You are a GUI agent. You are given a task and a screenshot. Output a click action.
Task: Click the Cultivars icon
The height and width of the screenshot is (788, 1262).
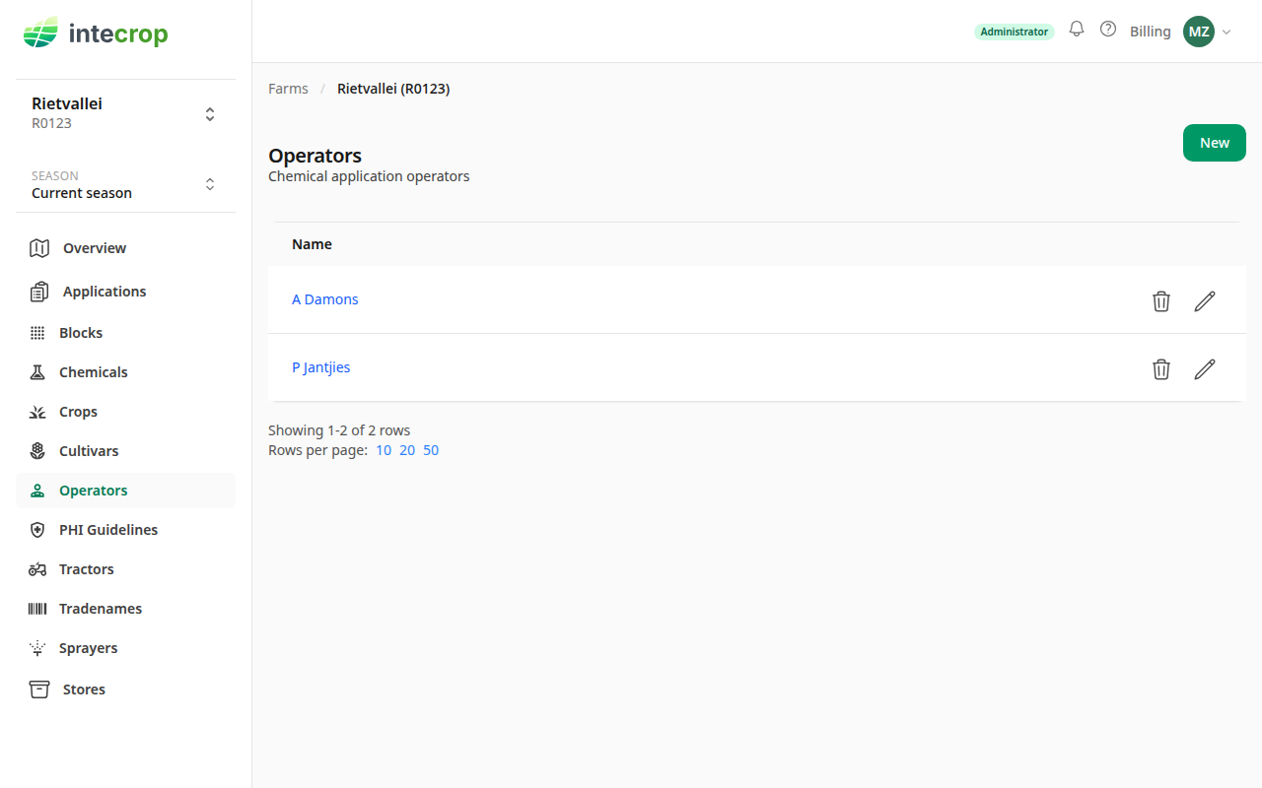[37, 451]
